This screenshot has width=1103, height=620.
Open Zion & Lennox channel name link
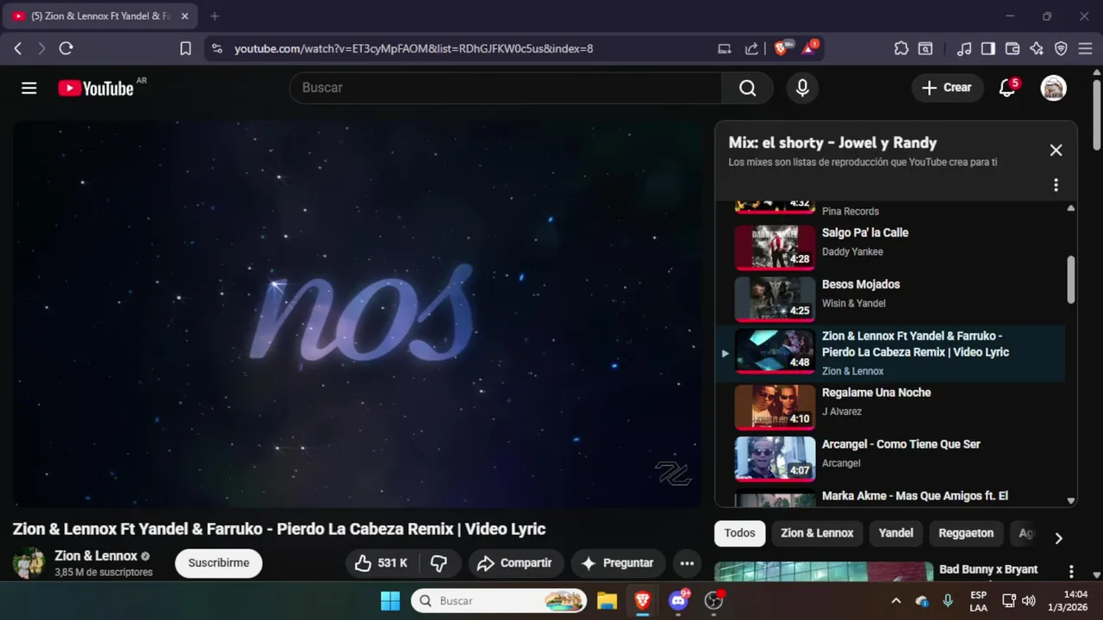pyautogui.click(x=96, y=556)
